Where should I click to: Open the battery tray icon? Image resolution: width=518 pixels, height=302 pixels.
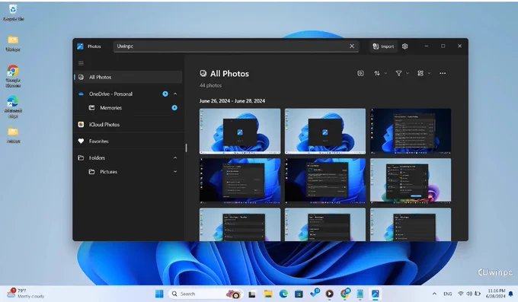click(x=478, y=294)
